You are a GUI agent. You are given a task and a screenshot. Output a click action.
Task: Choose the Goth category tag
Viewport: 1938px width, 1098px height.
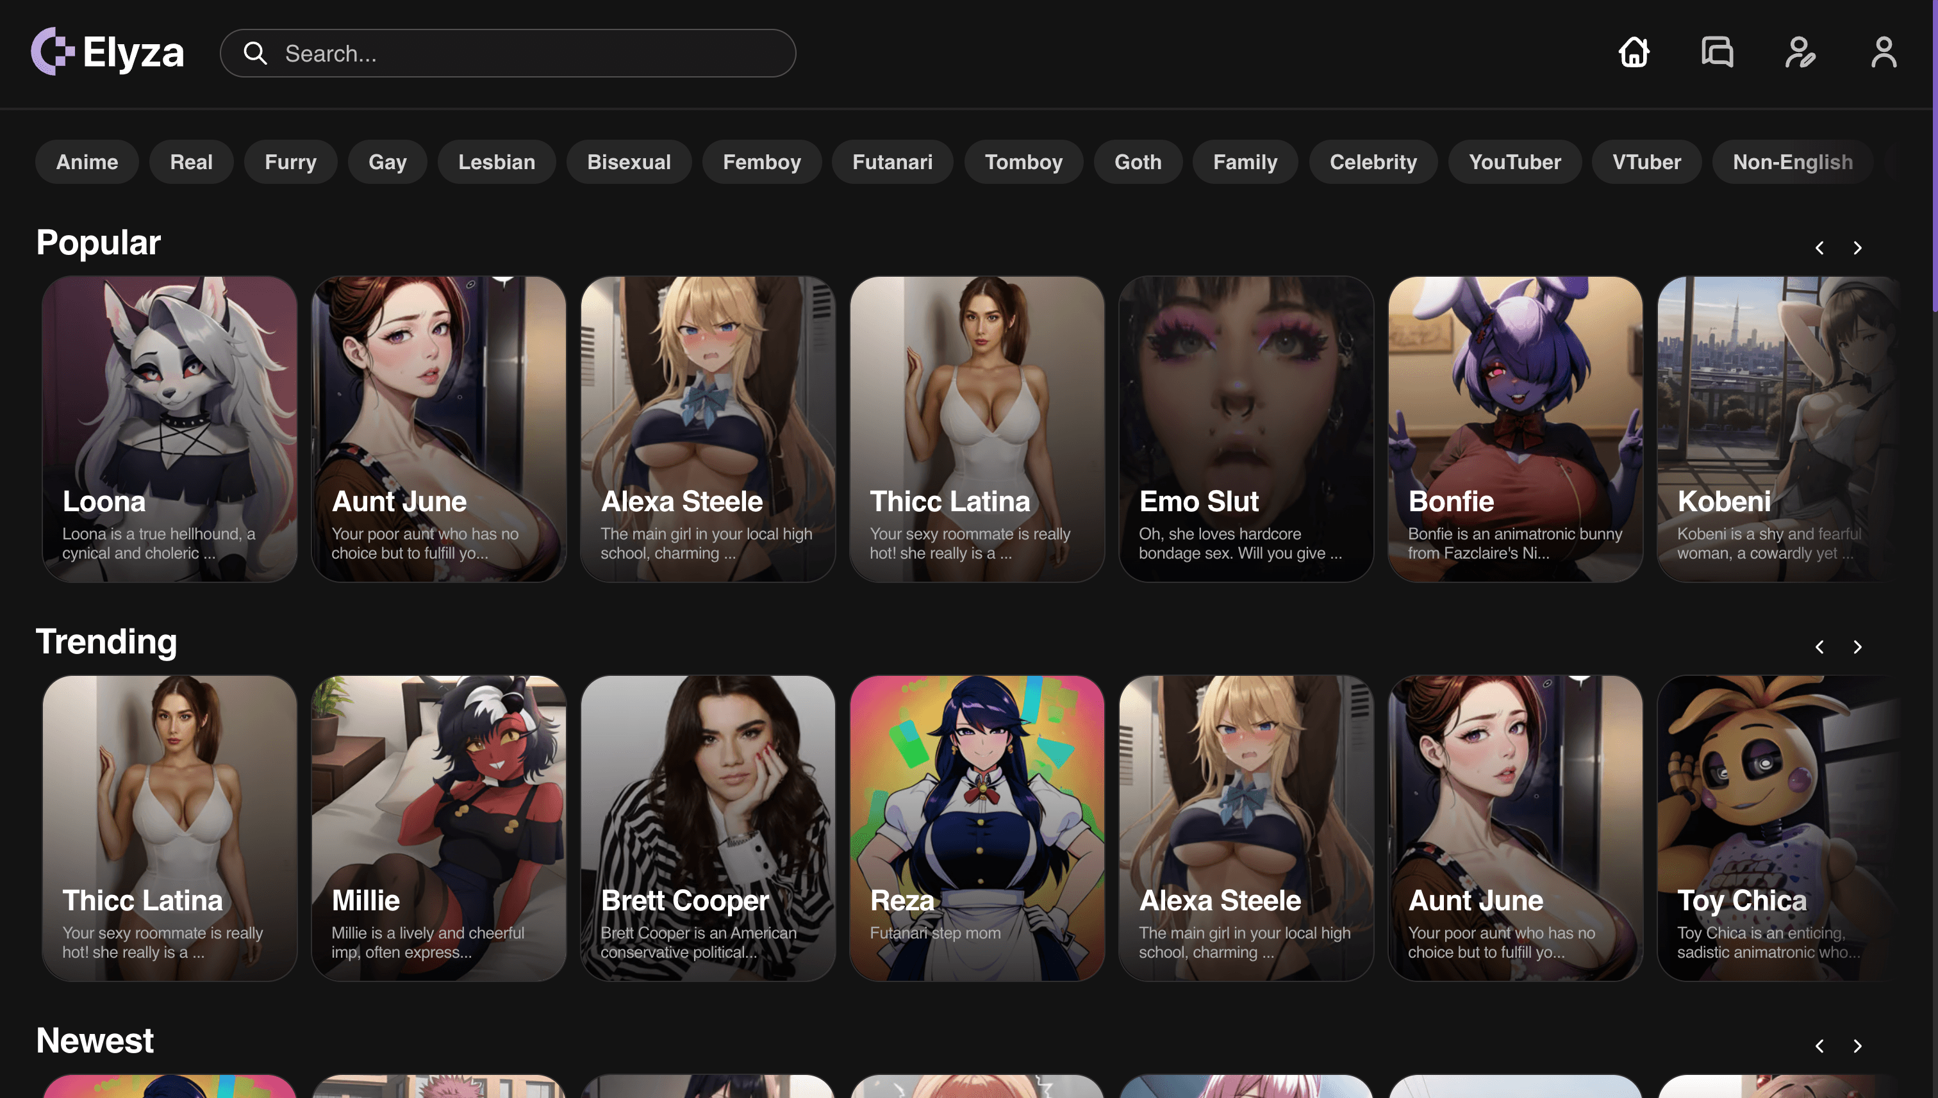[x=1138, y=162]
